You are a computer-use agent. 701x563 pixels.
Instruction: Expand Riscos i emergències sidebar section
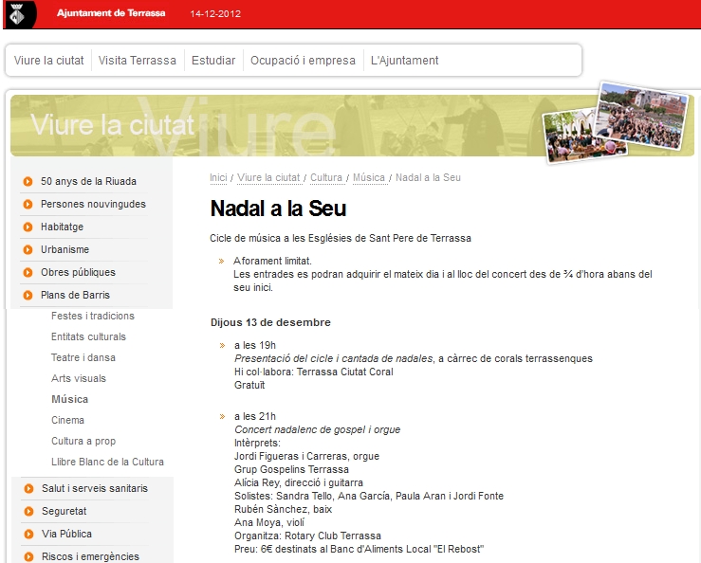coord(89,556)
